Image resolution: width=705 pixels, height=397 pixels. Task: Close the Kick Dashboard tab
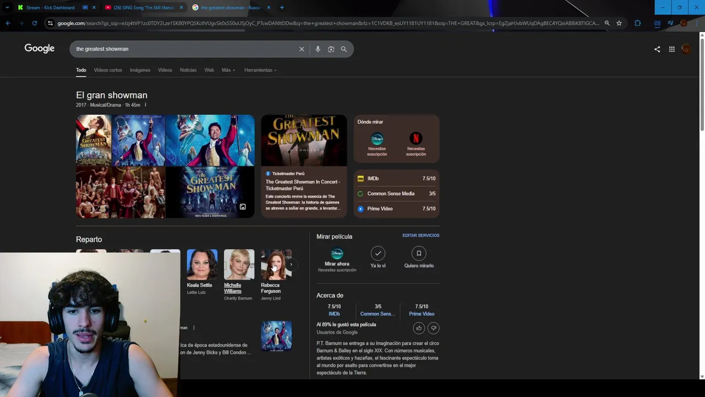click(x=94, y=8)
